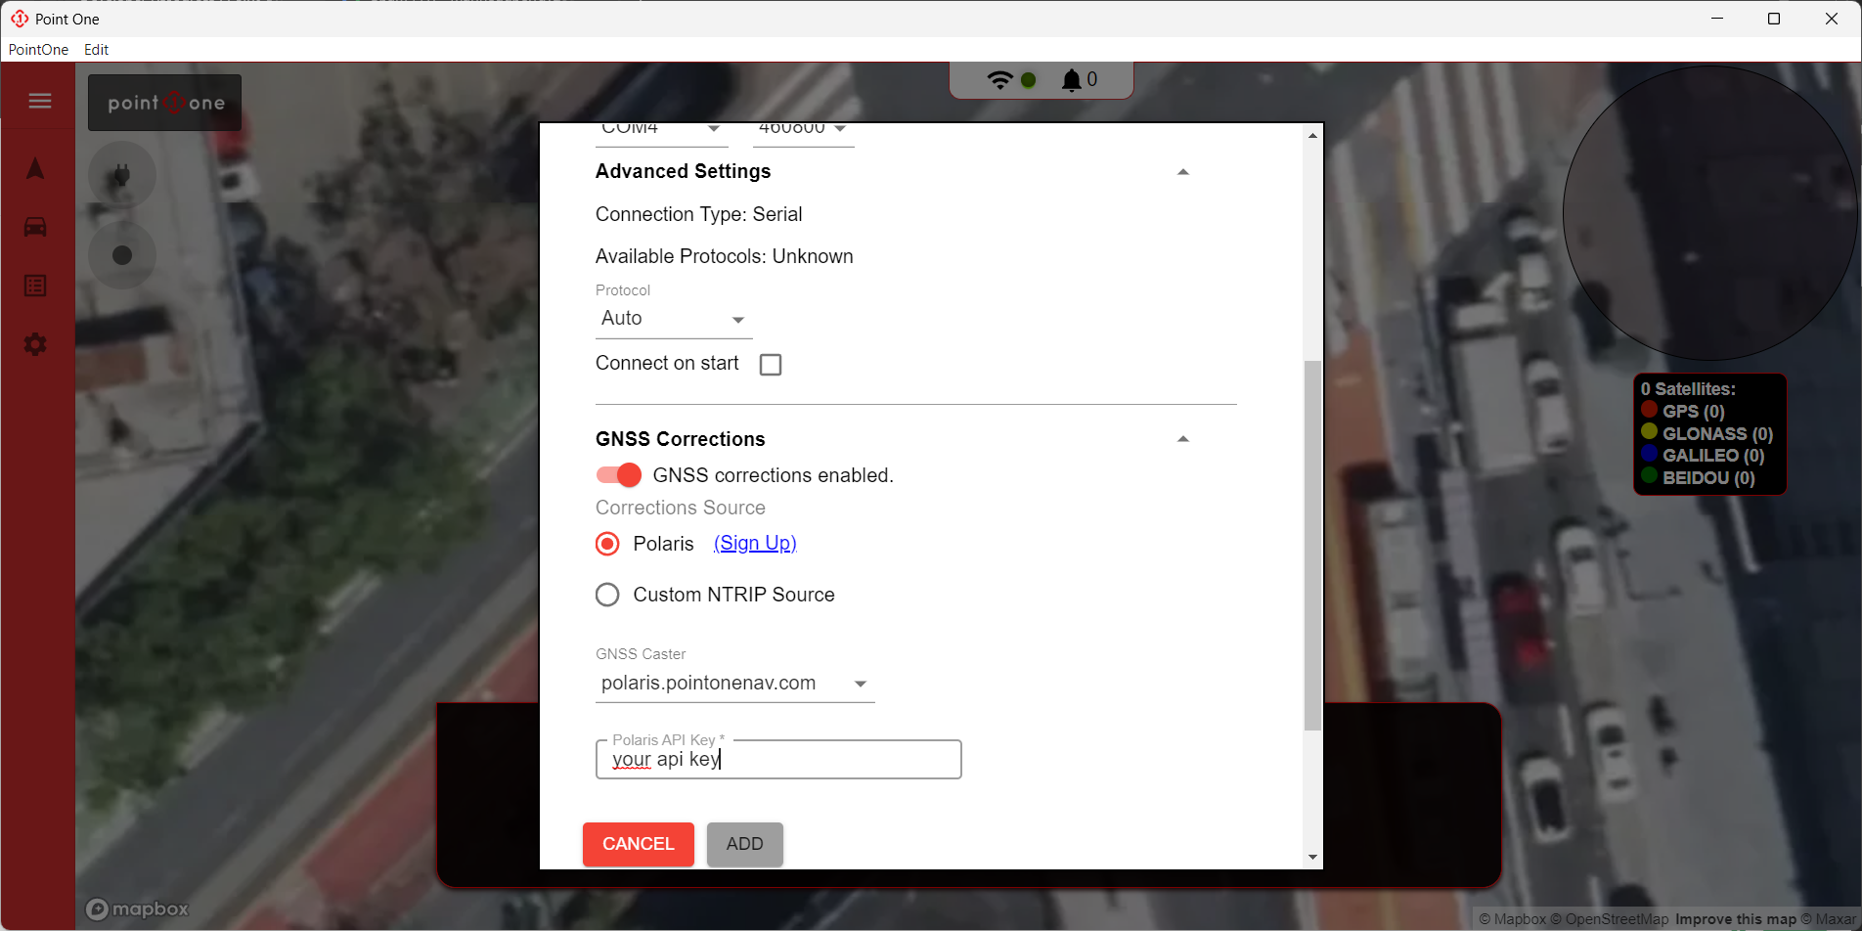Viewport: 1862px width, 931px height.
Task: Click the point one logo
Action: pyautogui.click(x=165, y=103)
